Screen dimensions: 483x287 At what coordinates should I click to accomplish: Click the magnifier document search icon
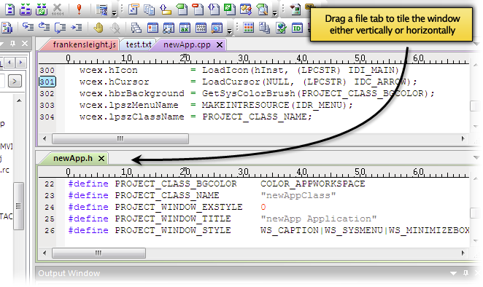[262, 9]
